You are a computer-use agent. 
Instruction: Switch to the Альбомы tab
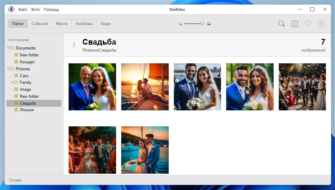pos(84,23)
